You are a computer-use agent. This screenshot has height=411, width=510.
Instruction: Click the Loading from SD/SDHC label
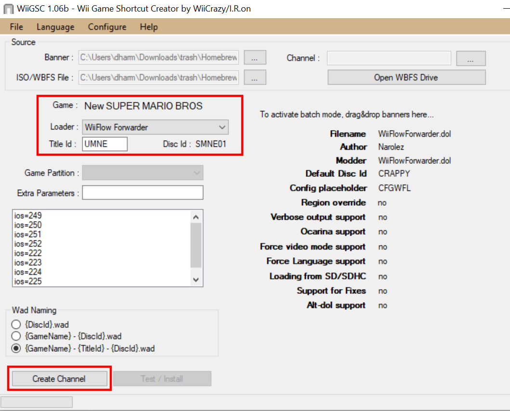click(x=318, y=276)
